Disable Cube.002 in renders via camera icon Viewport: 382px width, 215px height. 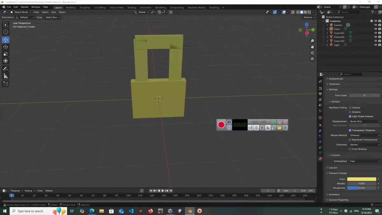(379, 37)
